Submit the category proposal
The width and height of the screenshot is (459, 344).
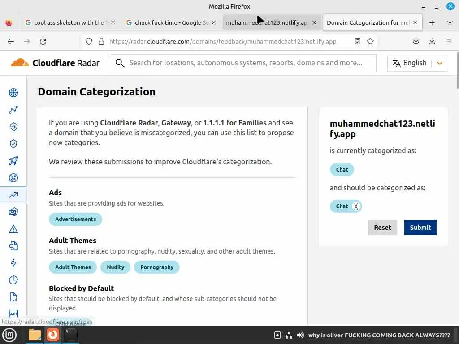tap(420, 228)
